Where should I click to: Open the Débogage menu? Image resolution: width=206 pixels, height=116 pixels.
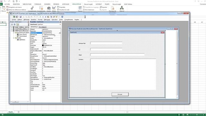click(x=47, y=20)
